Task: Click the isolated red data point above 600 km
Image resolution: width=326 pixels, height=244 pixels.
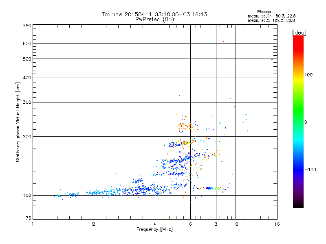Action: click(x=223, y=41)
